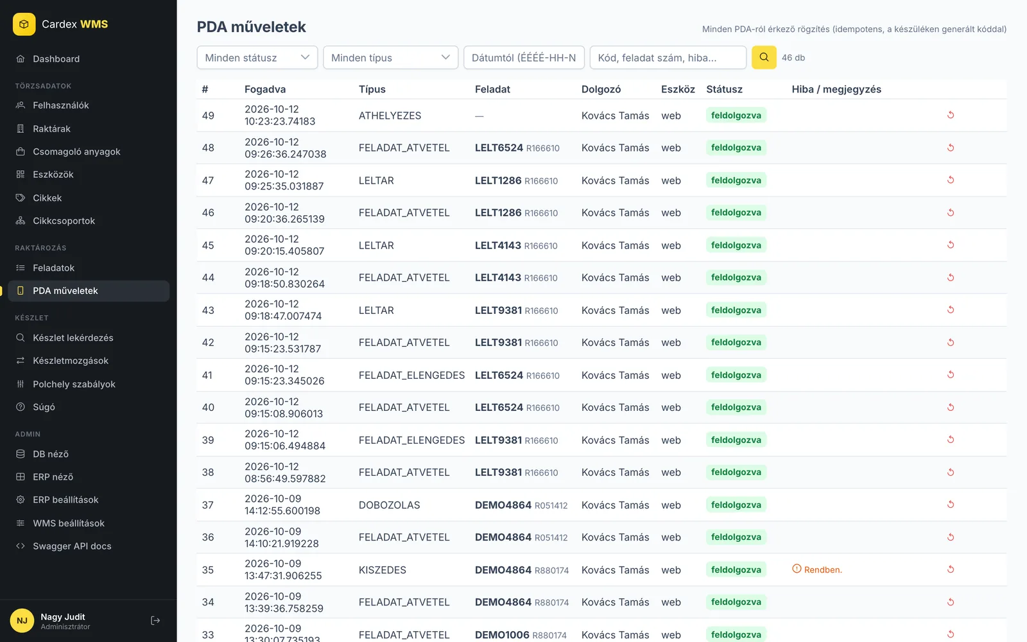
Task: Click the Nagy Judit user name
Action: [x=63, y=616]
